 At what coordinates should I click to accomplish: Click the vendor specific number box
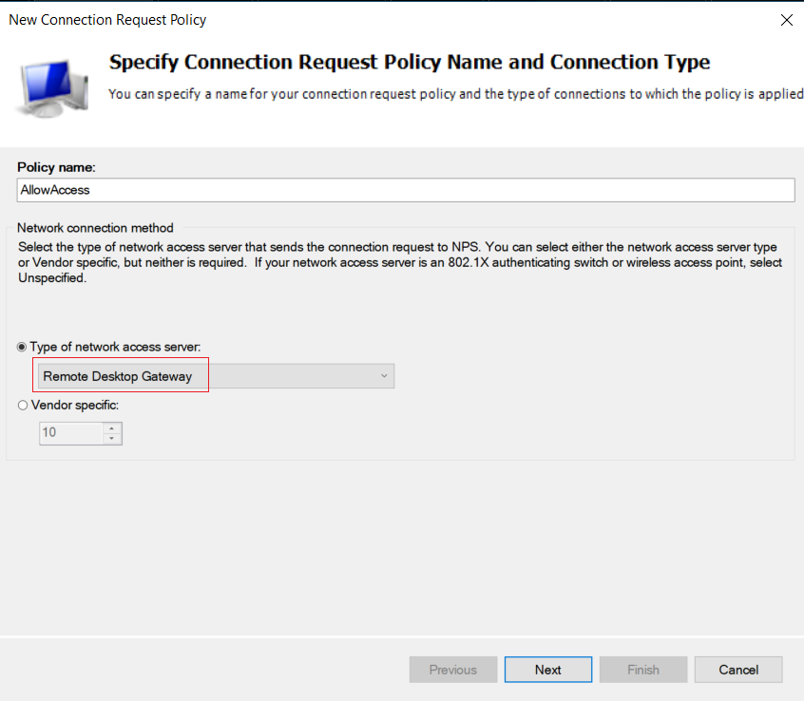(x=71, y=433)
